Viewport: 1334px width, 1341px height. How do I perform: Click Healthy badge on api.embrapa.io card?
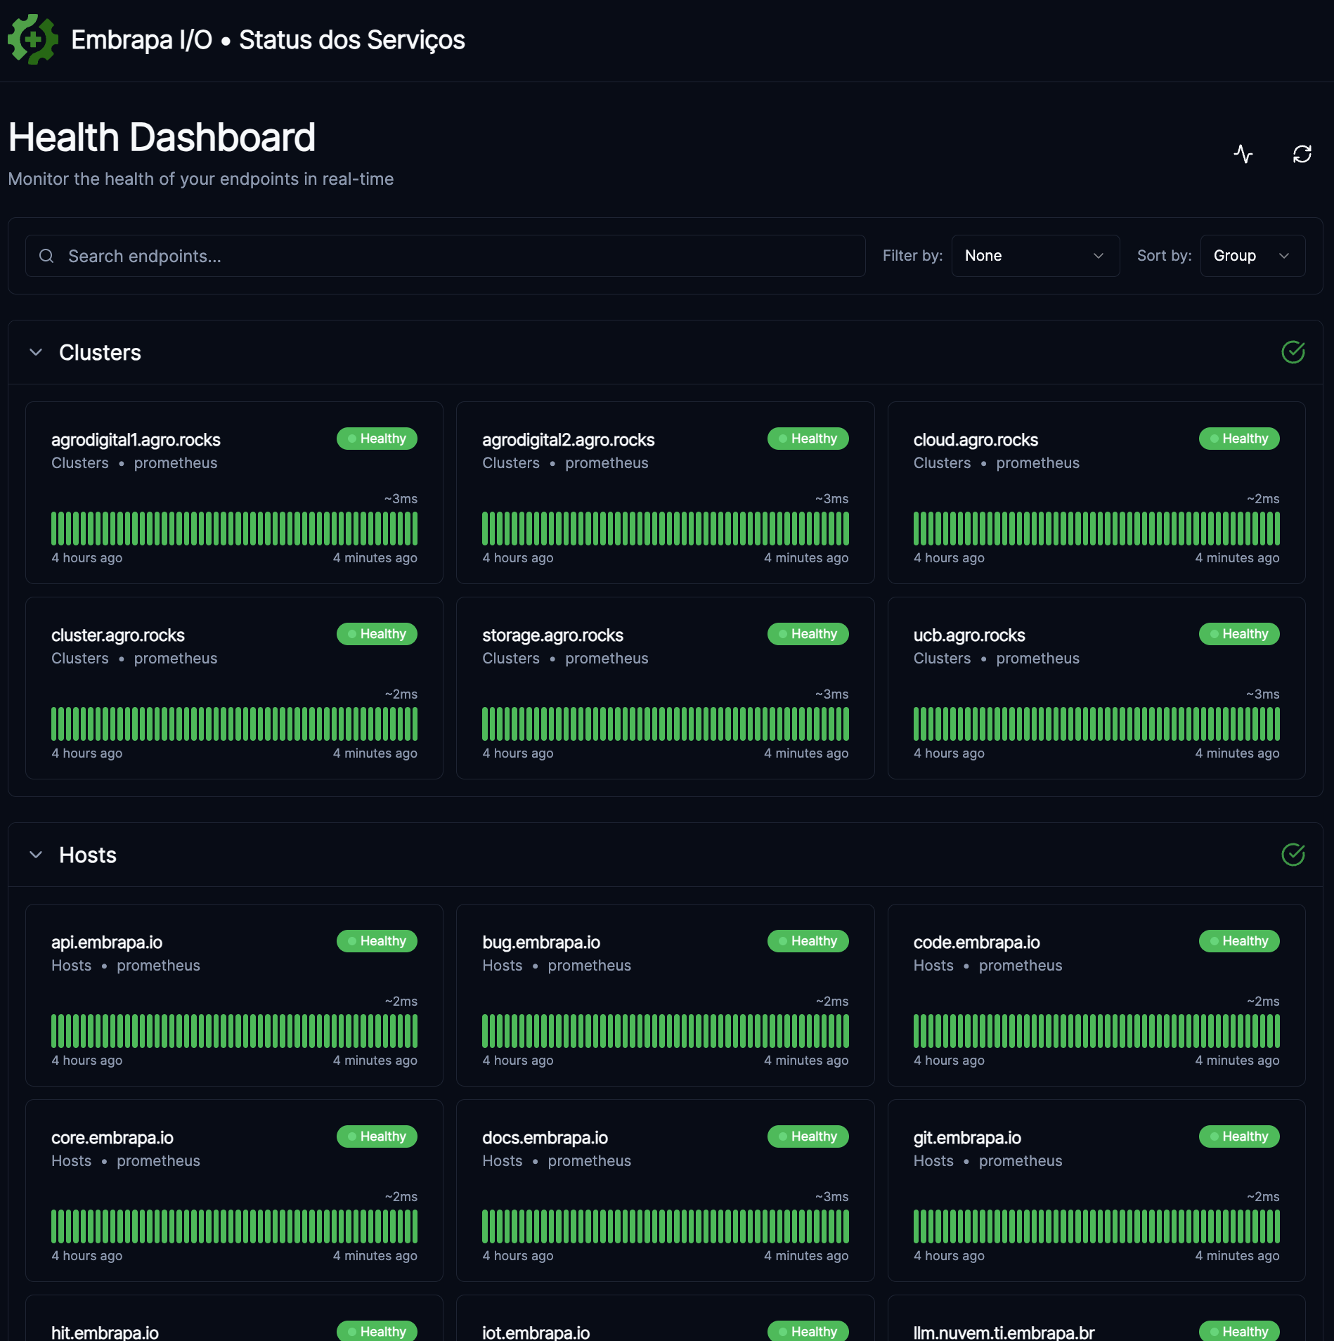pyautogui.click(x=377, y=941)
